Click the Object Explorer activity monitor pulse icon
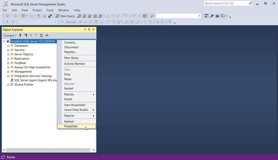Image resolution: width=278 pixels, height=160 pixels. [x=47, y=36]
